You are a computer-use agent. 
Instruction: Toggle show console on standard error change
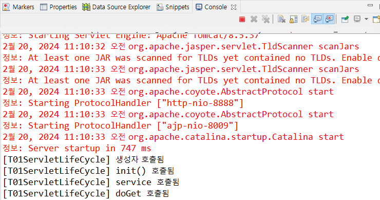[x=329, y=19]
